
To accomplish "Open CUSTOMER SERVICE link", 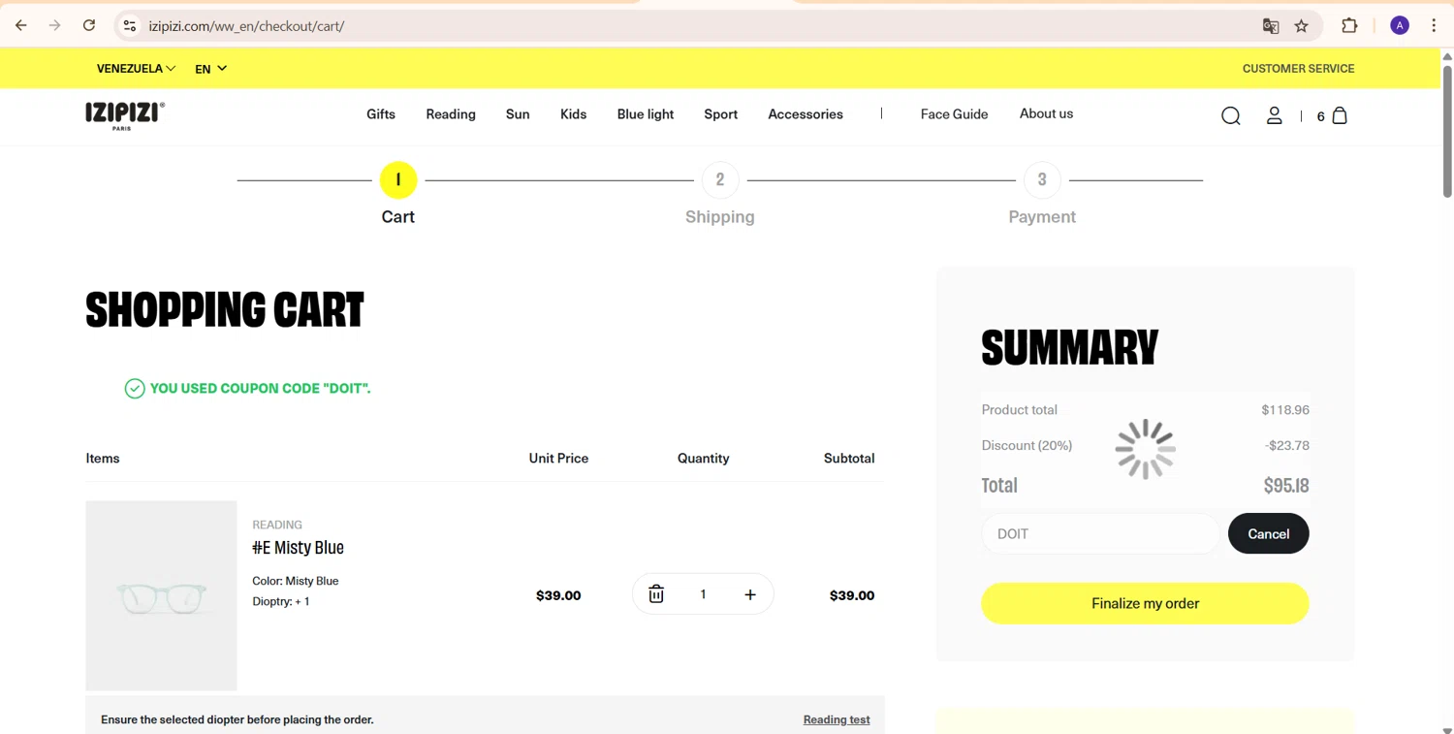I will (x=1299, y=69).
